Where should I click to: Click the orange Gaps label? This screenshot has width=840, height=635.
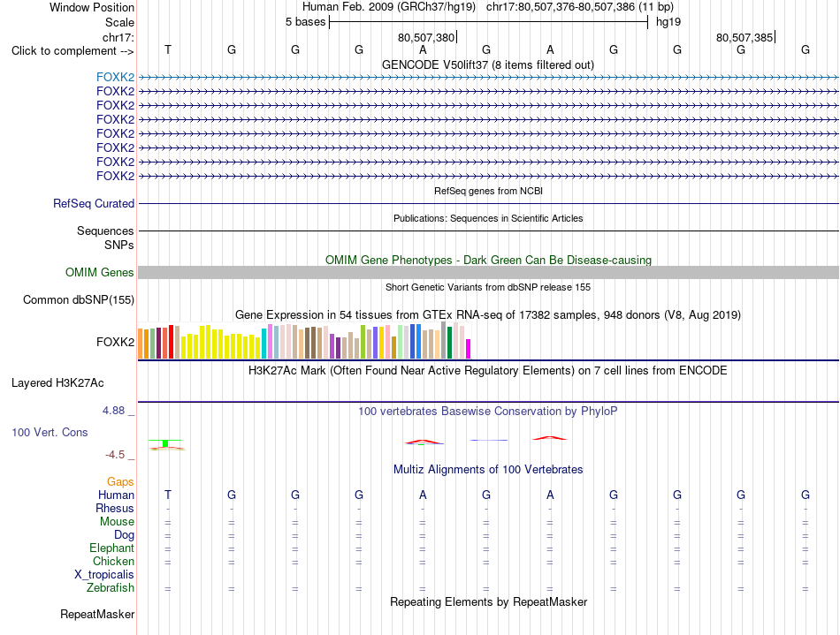(120, 482)
